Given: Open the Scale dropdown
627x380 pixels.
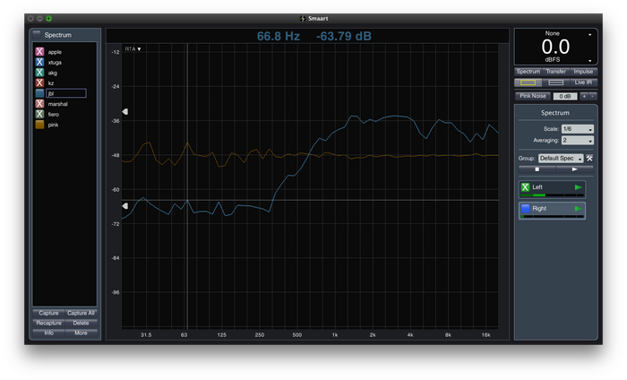Looking at the screenshot, I should pyautogui.click(x=577, y=129).
